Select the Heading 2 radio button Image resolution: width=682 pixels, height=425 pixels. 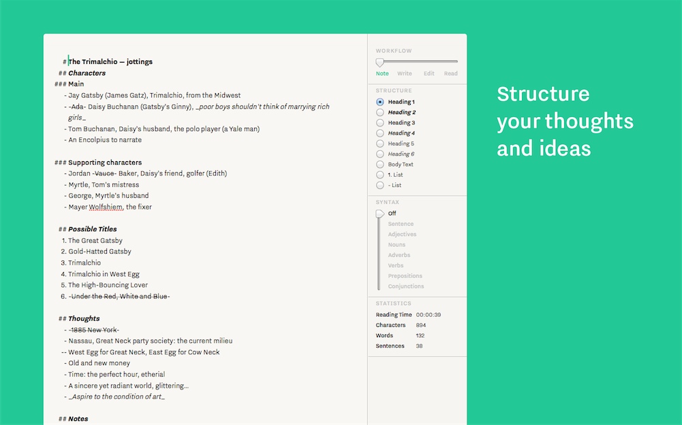tap(379, 112)
